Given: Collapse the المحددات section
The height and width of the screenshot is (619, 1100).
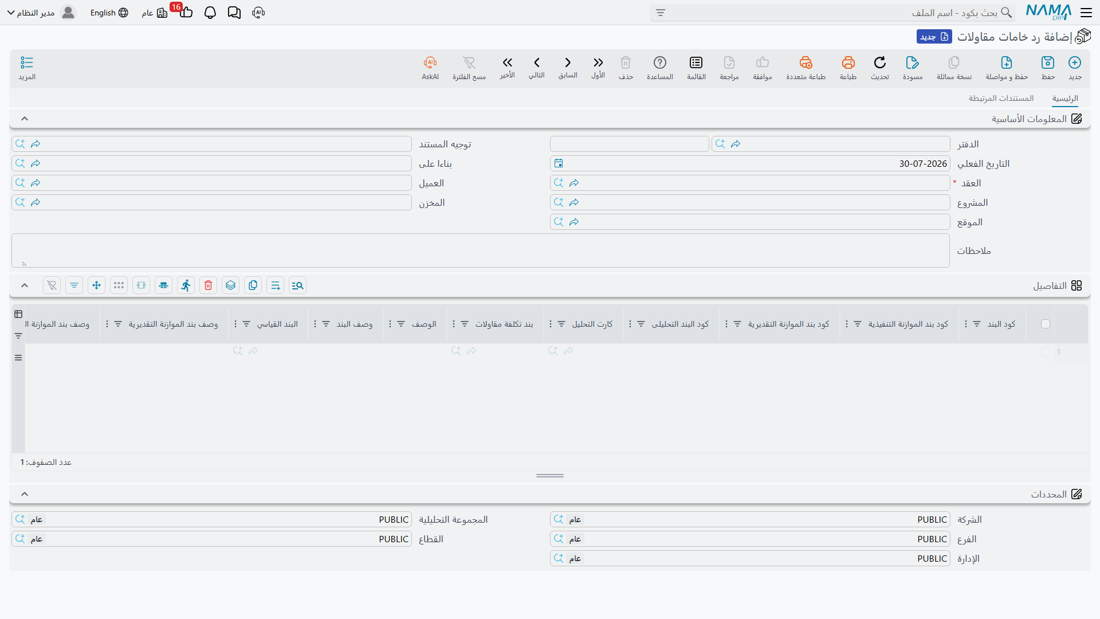Looking at the screenshot, I should [x=25, y=494].
